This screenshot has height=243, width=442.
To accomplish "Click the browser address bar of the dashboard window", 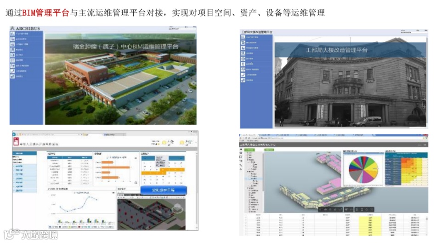I will (x=49, y=135).
